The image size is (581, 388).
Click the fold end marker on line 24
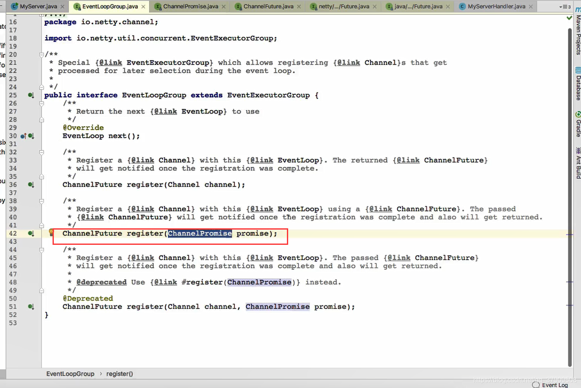[42, 87]
